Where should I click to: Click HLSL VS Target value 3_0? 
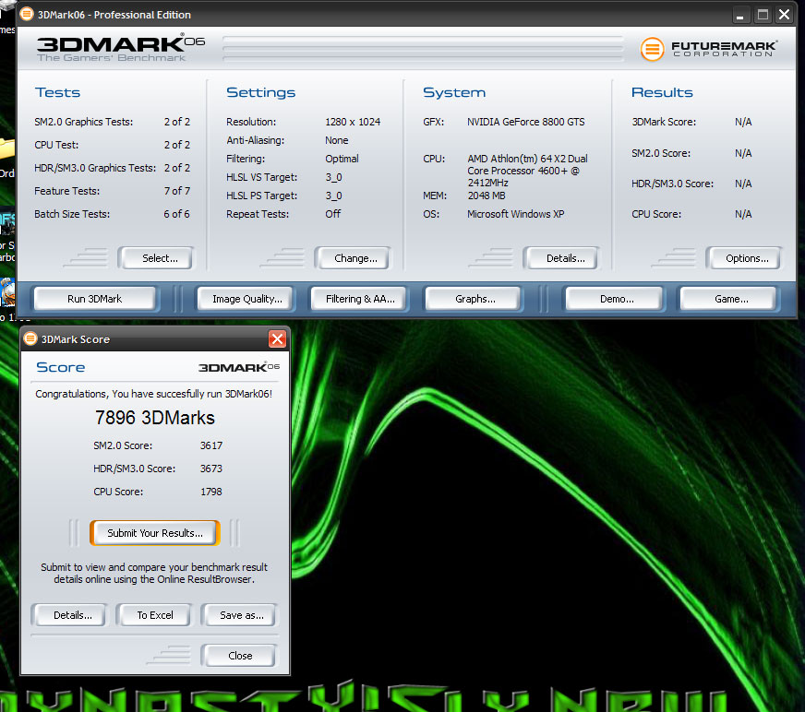coord(333,177)
